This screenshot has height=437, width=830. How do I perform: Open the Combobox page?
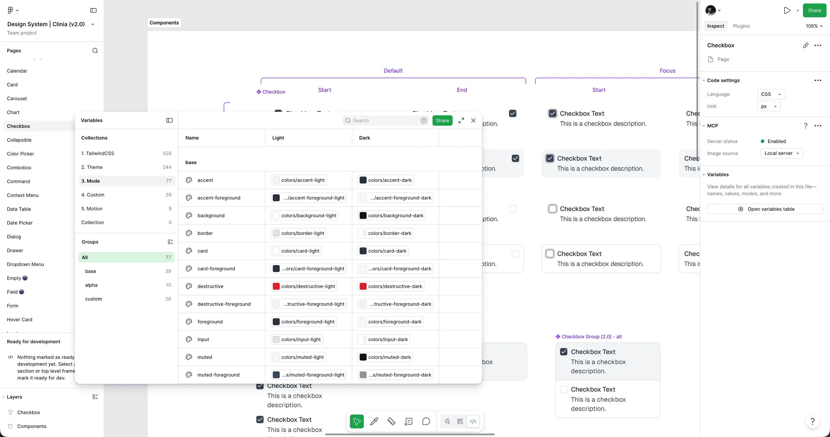pos(19,168)
